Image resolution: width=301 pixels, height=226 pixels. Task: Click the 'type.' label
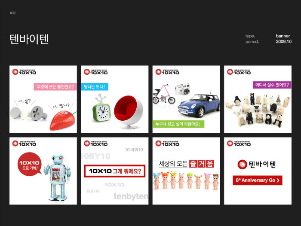click(250, 36)
